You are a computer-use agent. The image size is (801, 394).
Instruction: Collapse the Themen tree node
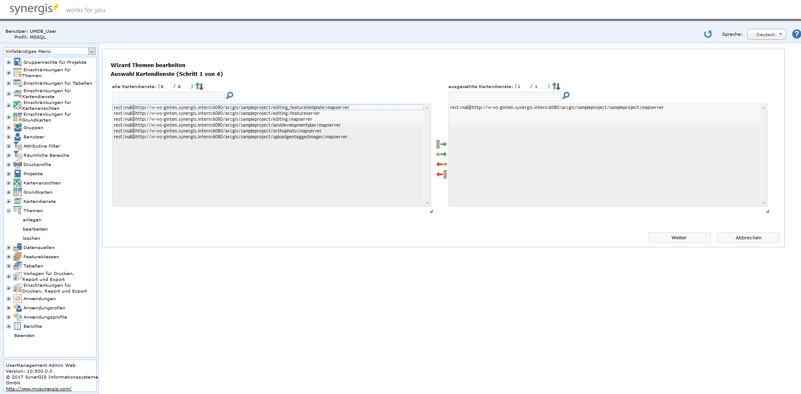pos(8,210)
